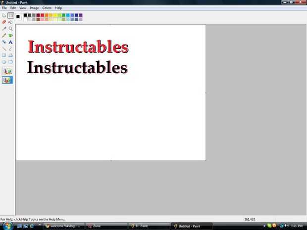Click the volume speaker tray icon
This screenshot has width=307, height=230.
(286, 226)
